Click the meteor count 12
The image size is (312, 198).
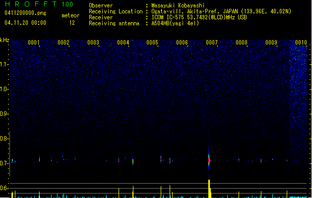[72, 23]
